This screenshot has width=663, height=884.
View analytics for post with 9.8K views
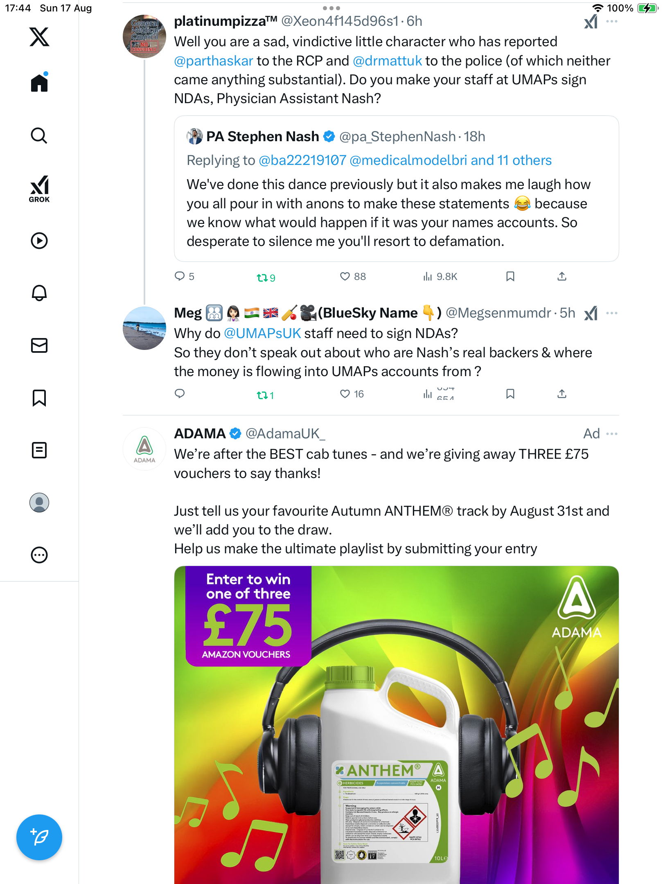[x=440, y=277]
